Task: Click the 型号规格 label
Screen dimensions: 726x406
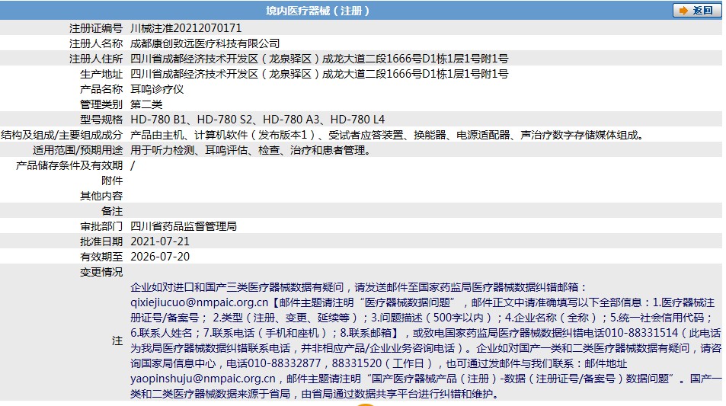Action: point(101,120)
